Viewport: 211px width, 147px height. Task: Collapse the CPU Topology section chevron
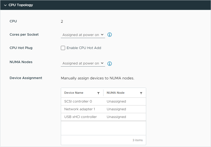[5, 5]
